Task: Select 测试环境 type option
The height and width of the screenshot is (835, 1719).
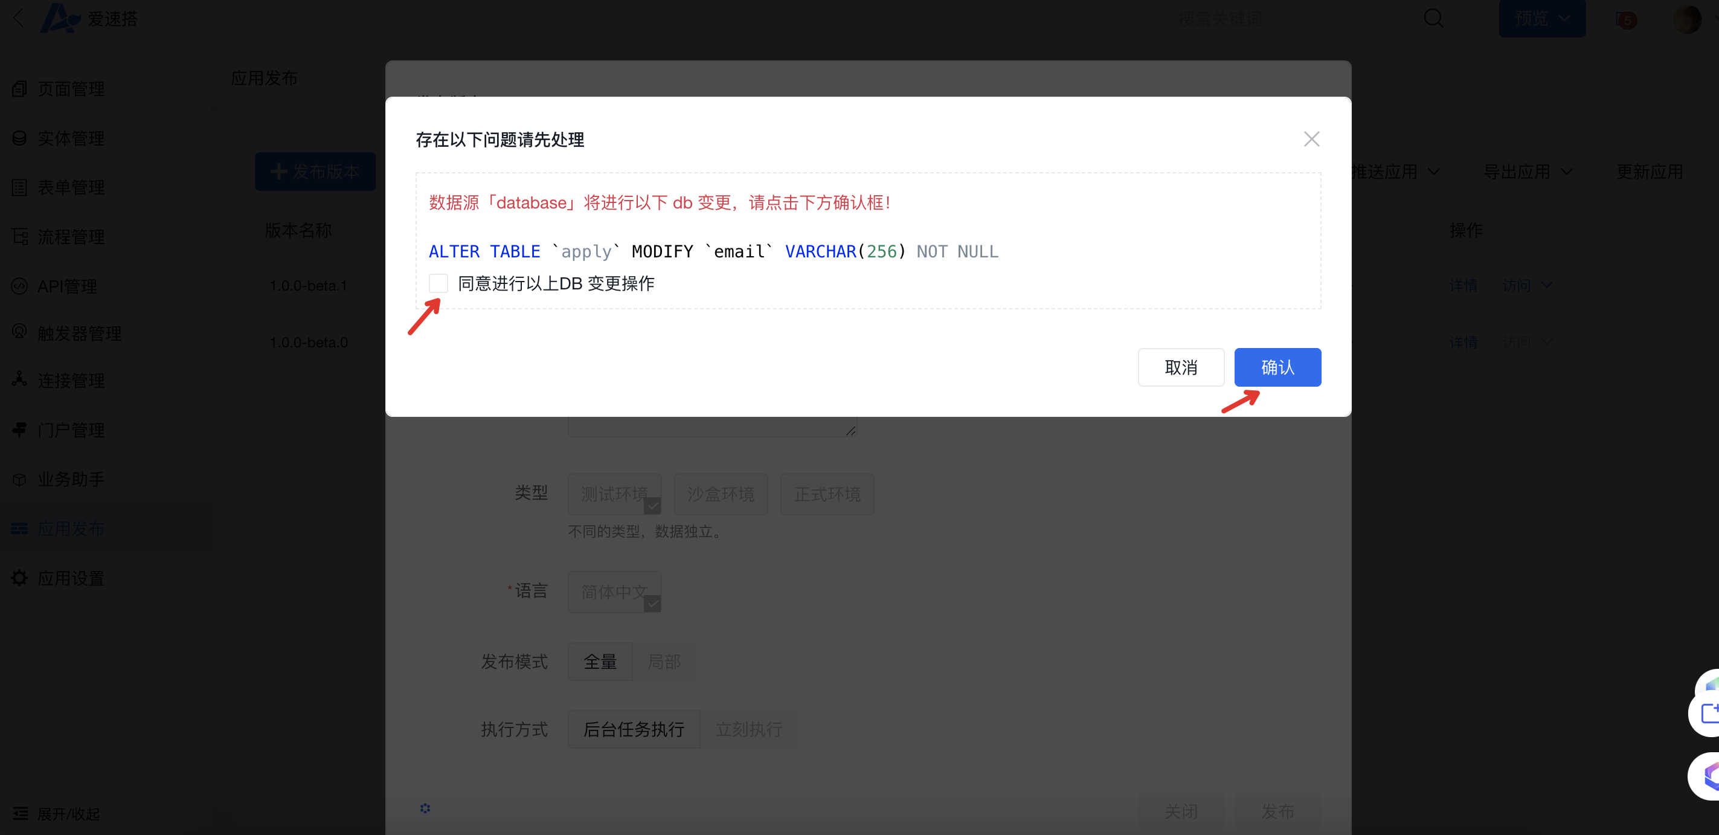Action: coord(614,494)
